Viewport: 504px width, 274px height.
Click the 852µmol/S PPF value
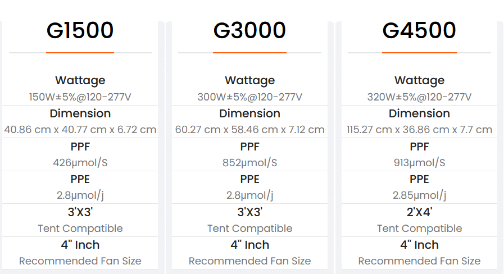[x=249, y=162]
